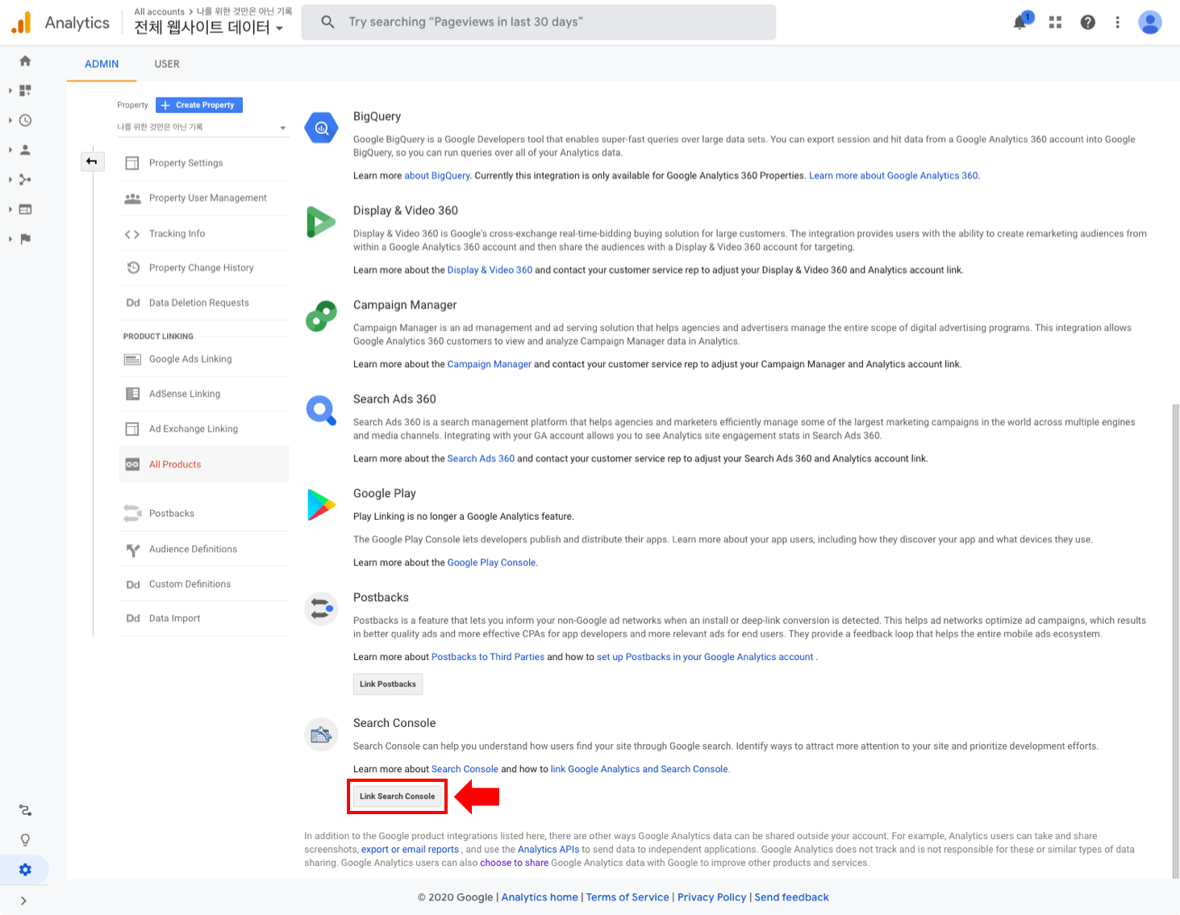Open Custom Definitions

tap(204, 584)
